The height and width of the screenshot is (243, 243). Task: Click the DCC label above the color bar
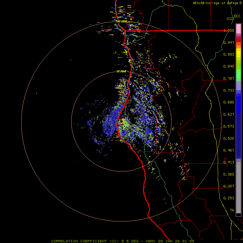(237, 16)
